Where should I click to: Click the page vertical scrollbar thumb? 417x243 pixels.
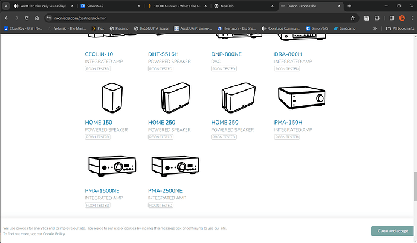(415, 187)
